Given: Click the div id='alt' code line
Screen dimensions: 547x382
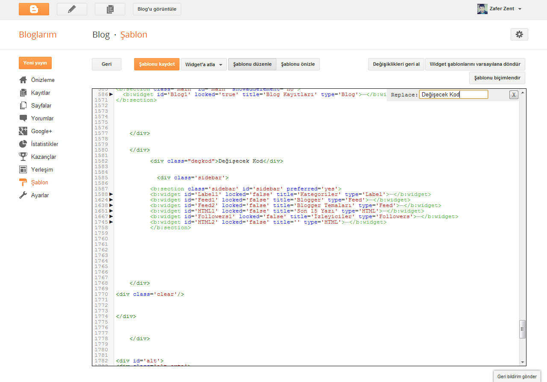Looking at the screenshot, I should [140, 361].
